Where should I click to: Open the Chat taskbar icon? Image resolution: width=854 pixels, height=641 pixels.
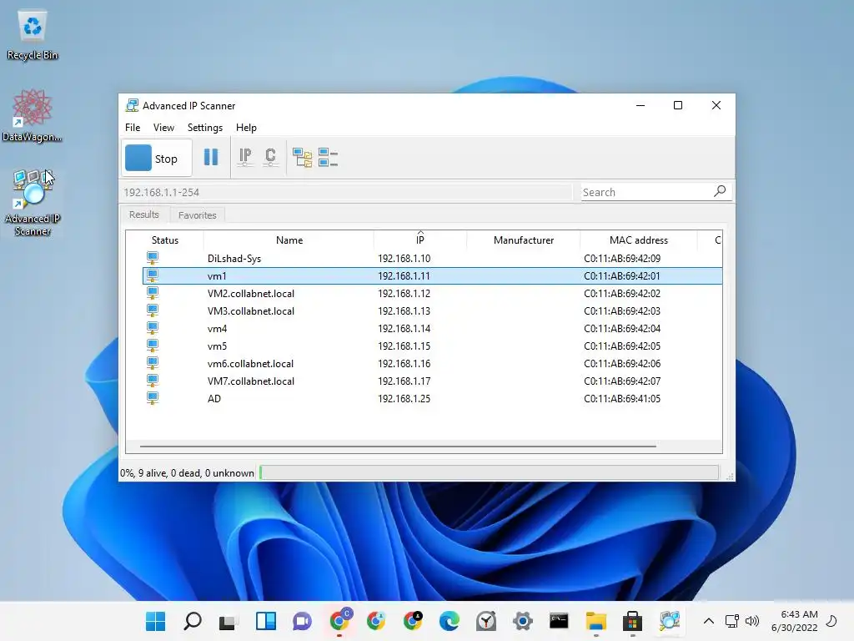coord(302,621)
